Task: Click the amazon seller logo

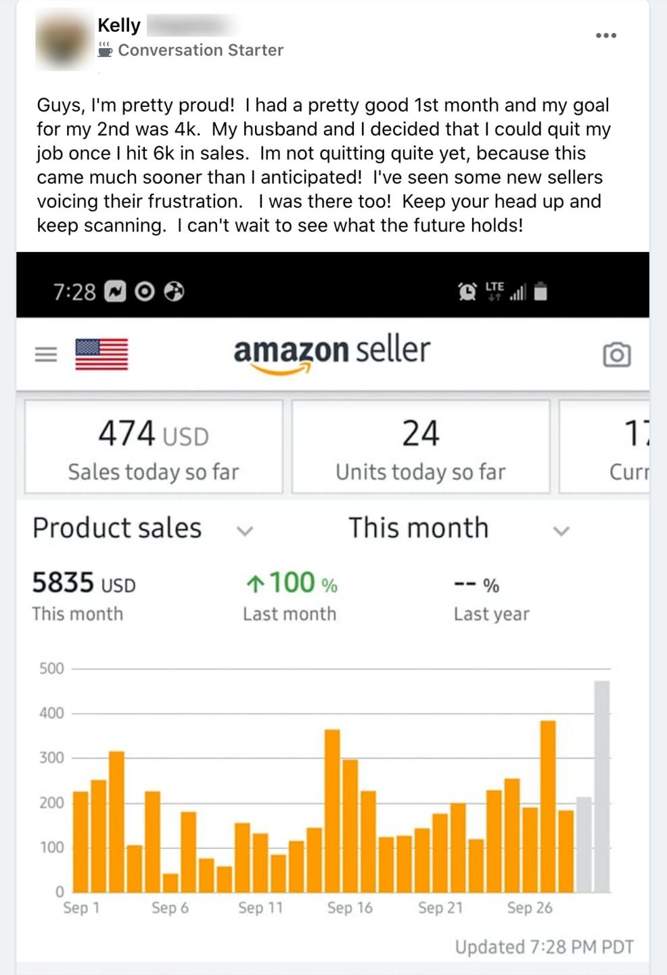Action: pos(331,353)
